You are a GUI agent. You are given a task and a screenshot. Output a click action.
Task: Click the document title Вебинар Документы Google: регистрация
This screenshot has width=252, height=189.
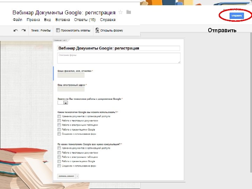click(x=64, y=13)
